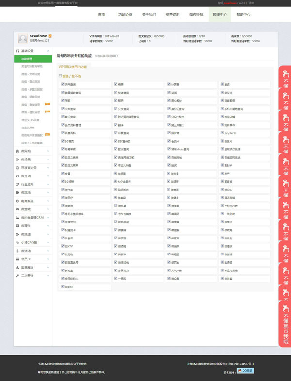Open 微信 - 文本回复 in sidebar
The width and height of the screenshot is (291, 381).
[31, 74]
